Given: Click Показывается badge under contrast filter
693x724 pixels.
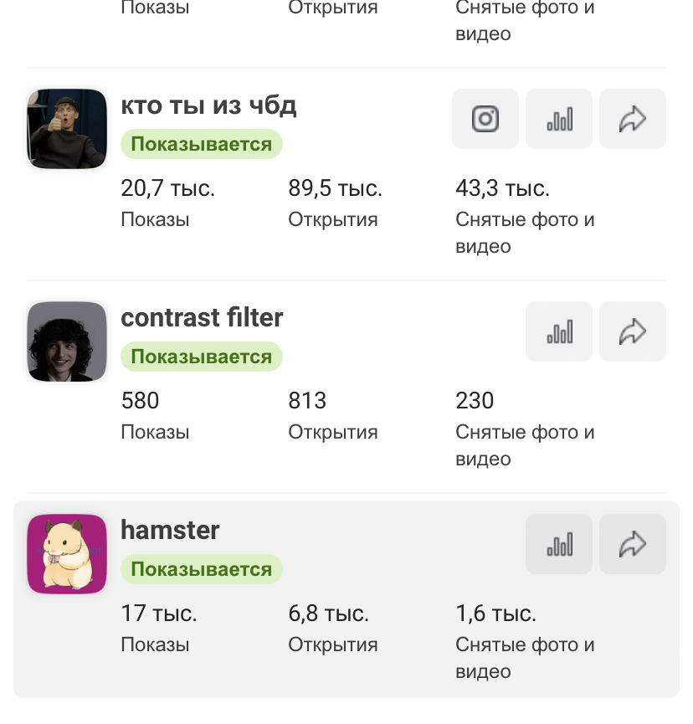Looking at the screenshot, I should [x=202, y=357].
